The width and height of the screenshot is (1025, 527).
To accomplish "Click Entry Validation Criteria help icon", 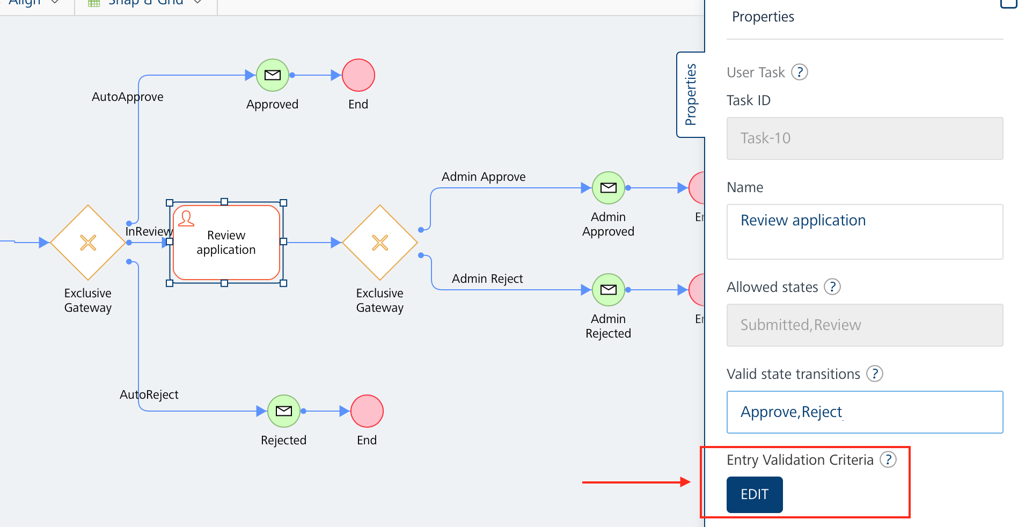I will pyautogui.click(x=889, y=459).
